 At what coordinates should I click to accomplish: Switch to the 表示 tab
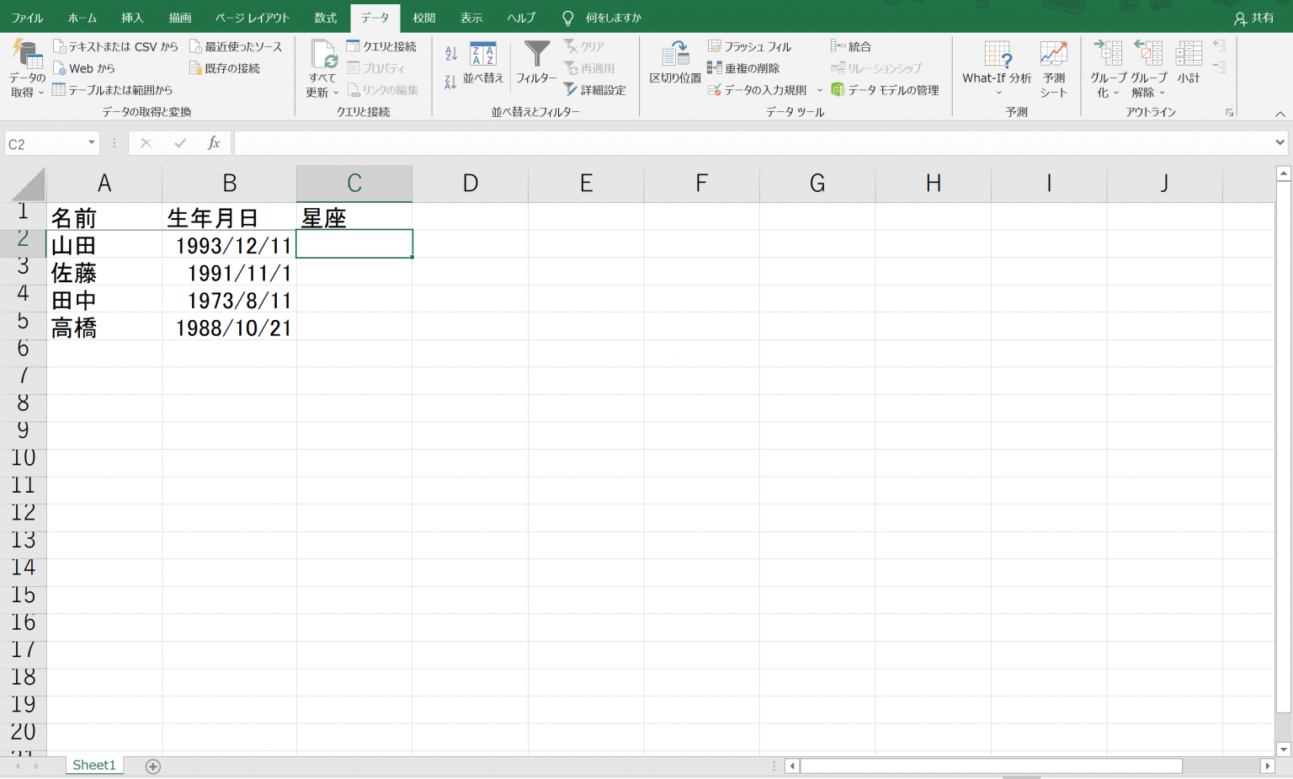(x=471, y=18)
